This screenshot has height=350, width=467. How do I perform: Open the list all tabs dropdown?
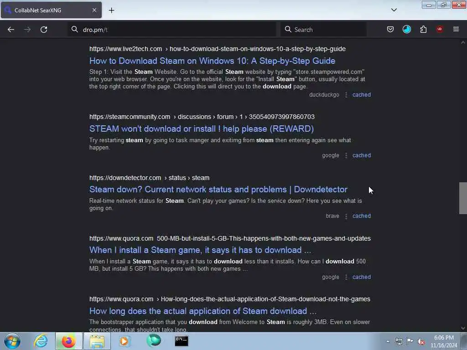(394, 10)
